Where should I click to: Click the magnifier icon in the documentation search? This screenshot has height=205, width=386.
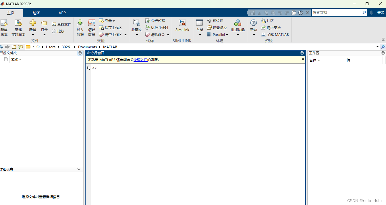(364, 13)
